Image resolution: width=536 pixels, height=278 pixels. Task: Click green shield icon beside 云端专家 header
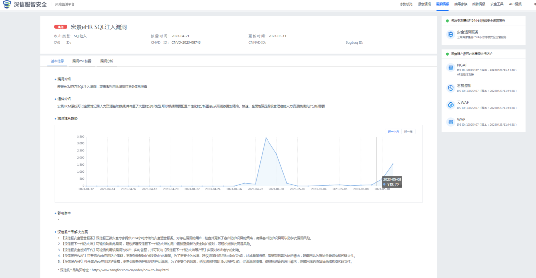447,21
